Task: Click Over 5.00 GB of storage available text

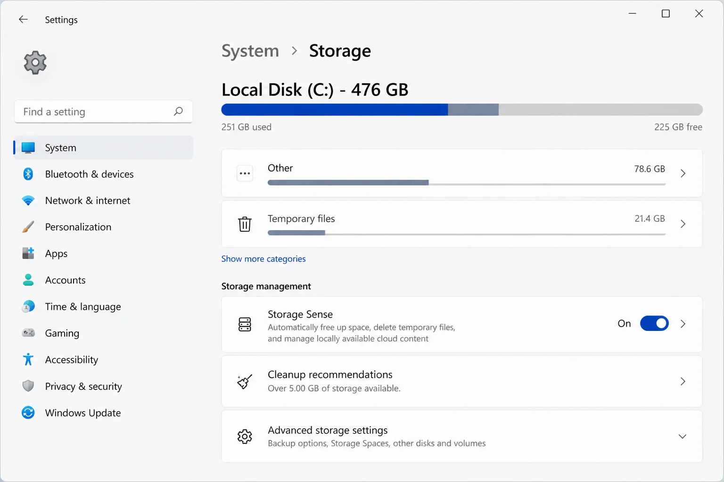Action: pos(334,388)
